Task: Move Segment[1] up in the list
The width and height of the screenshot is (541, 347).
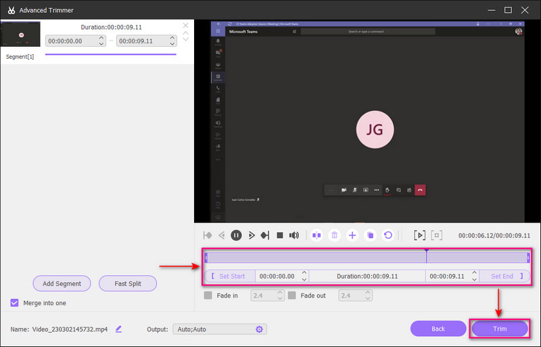Action: (185, 33)
